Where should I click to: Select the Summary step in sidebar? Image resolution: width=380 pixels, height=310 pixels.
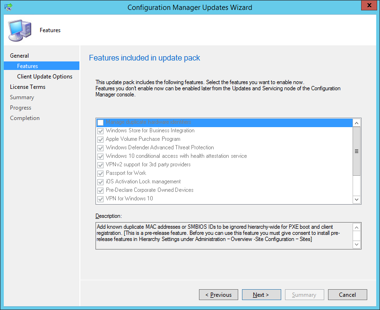22,97
